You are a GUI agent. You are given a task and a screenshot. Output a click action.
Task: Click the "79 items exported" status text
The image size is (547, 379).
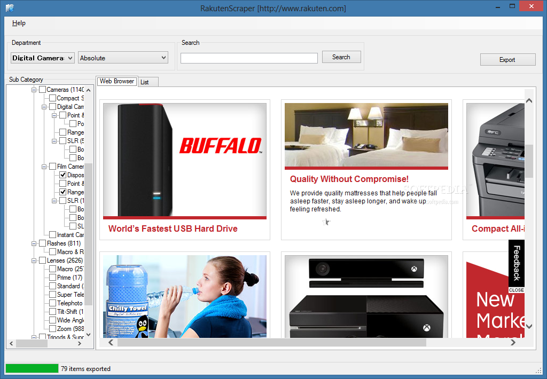(86, 368)
